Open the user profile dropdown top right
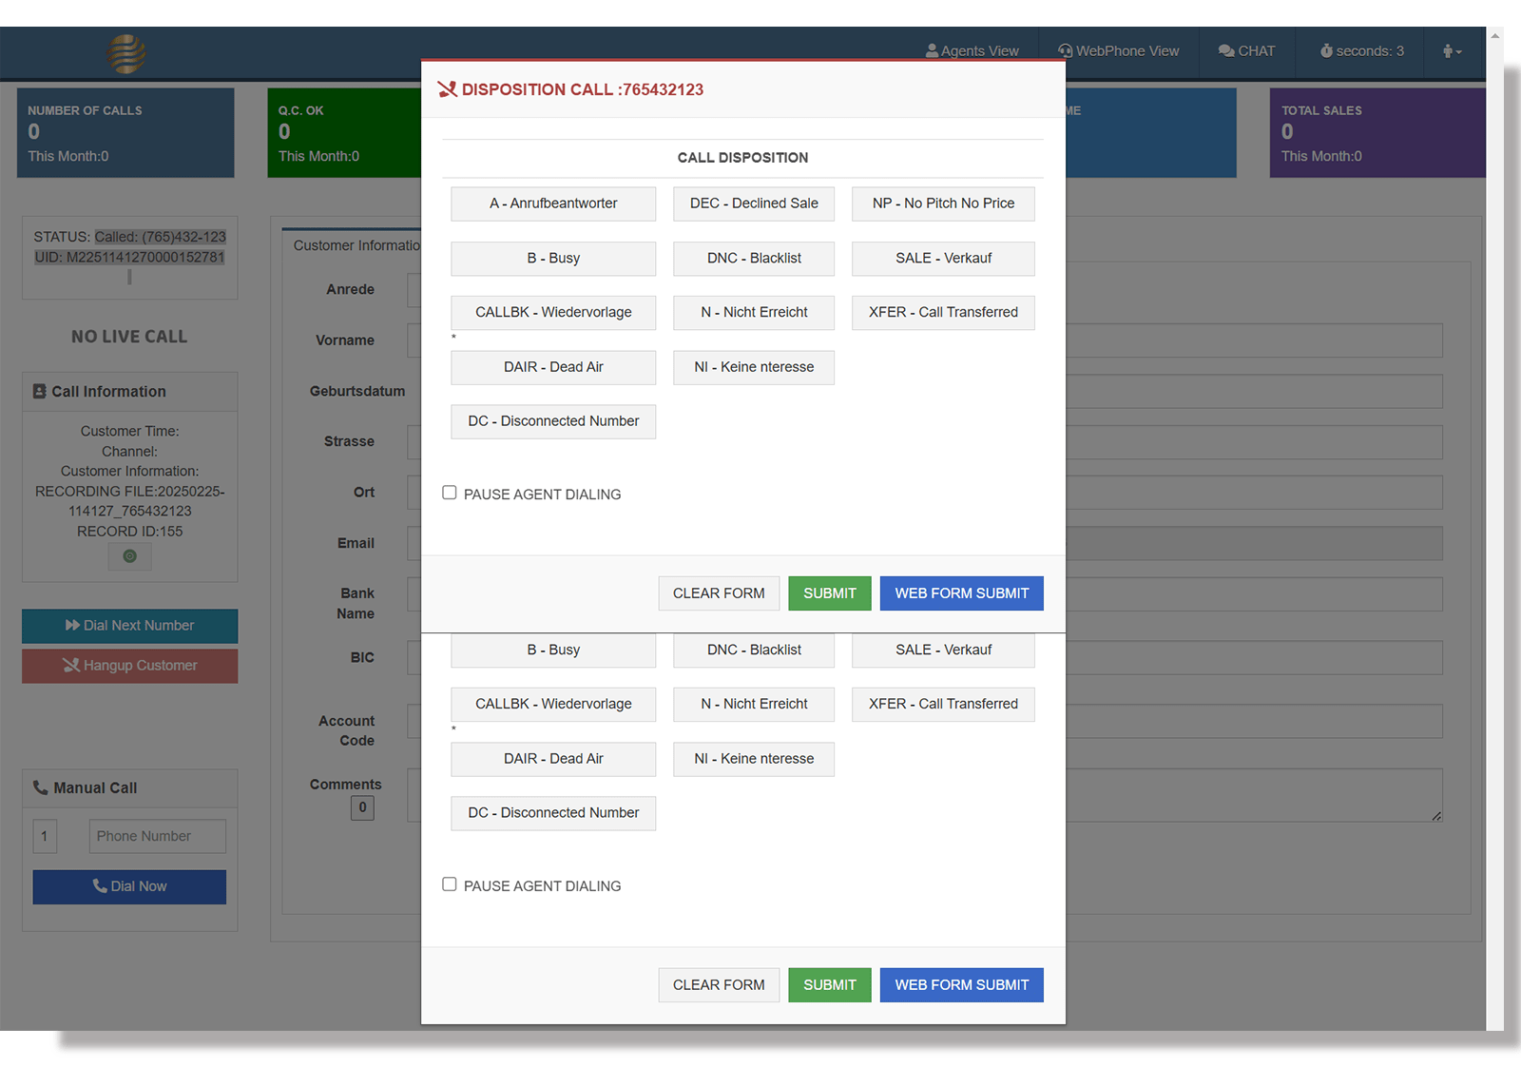This screenshot has height=1068, width=1521. 1452,50
